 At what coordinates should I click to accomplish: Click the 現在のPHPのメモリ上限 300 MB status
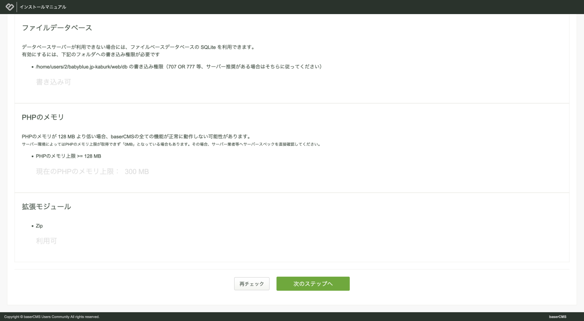(x=92, y=172)
